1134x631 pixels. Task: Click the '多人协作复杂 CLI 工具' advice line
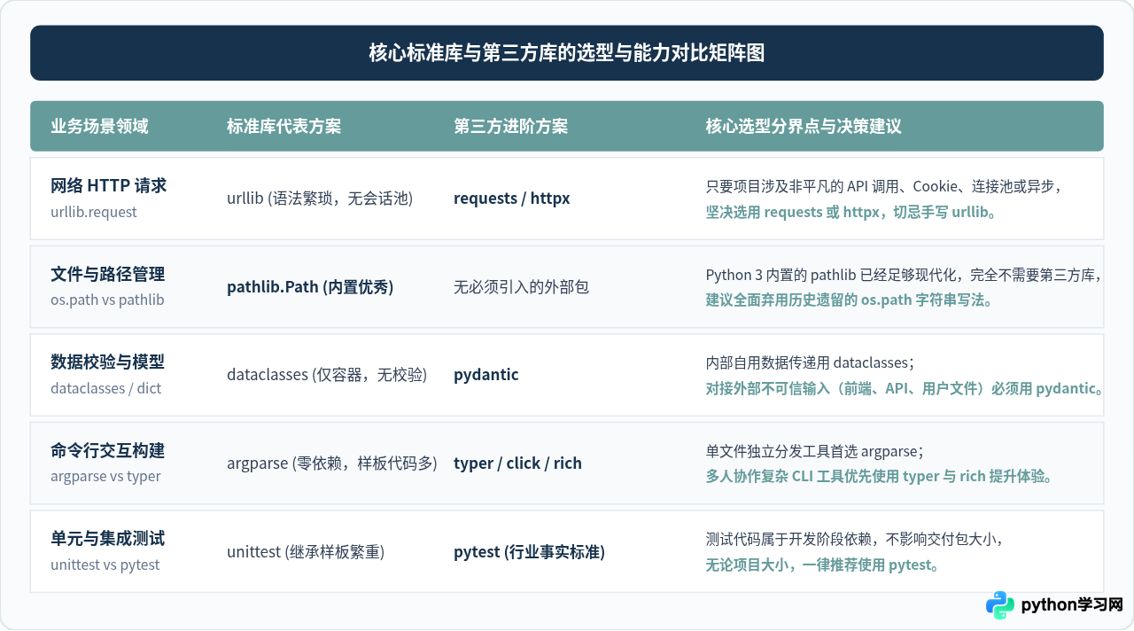click(x=879, y=476)
